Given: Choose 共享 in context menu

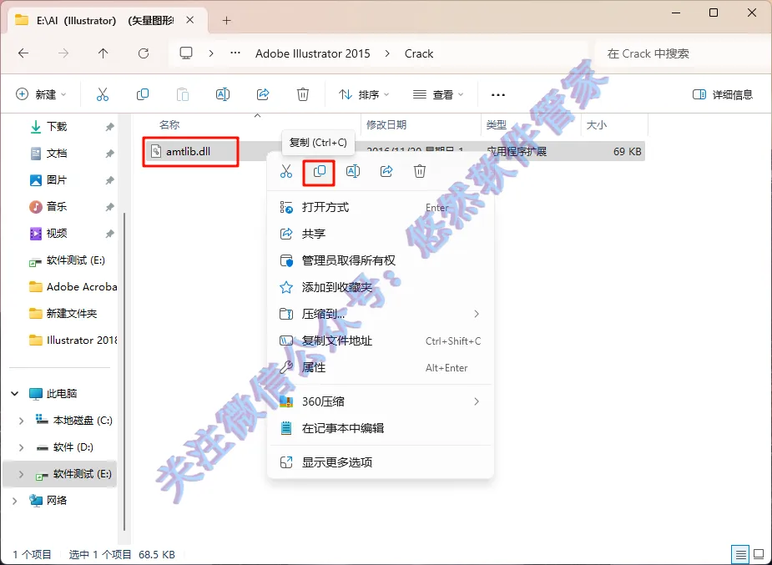Looking at the screenshot, I should coord(380,234).
